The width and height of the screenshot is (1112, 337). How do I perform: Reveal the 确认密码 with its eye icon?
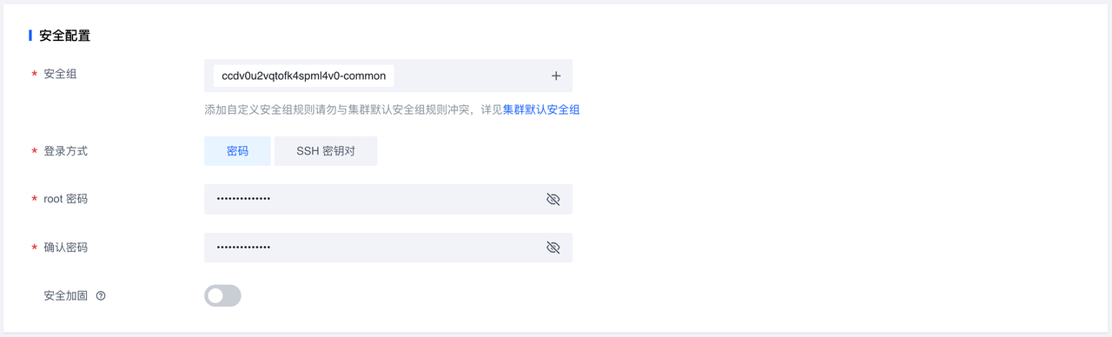pyautogui.click(x=553, y=248)
